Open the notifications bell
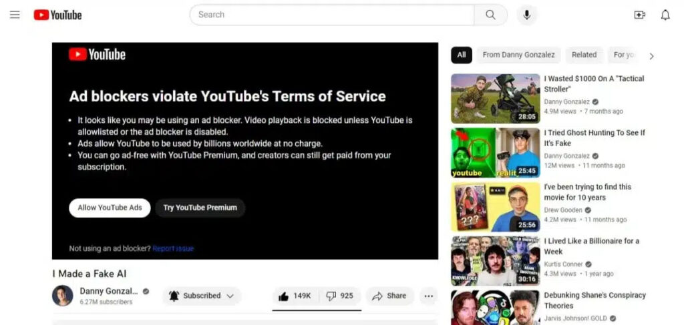This screenshot has height=325, width=684. pyautogui.click(x=665, y=15)
